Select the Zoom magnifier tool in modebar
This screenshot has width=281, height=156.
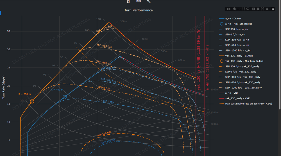click(234, 9)
